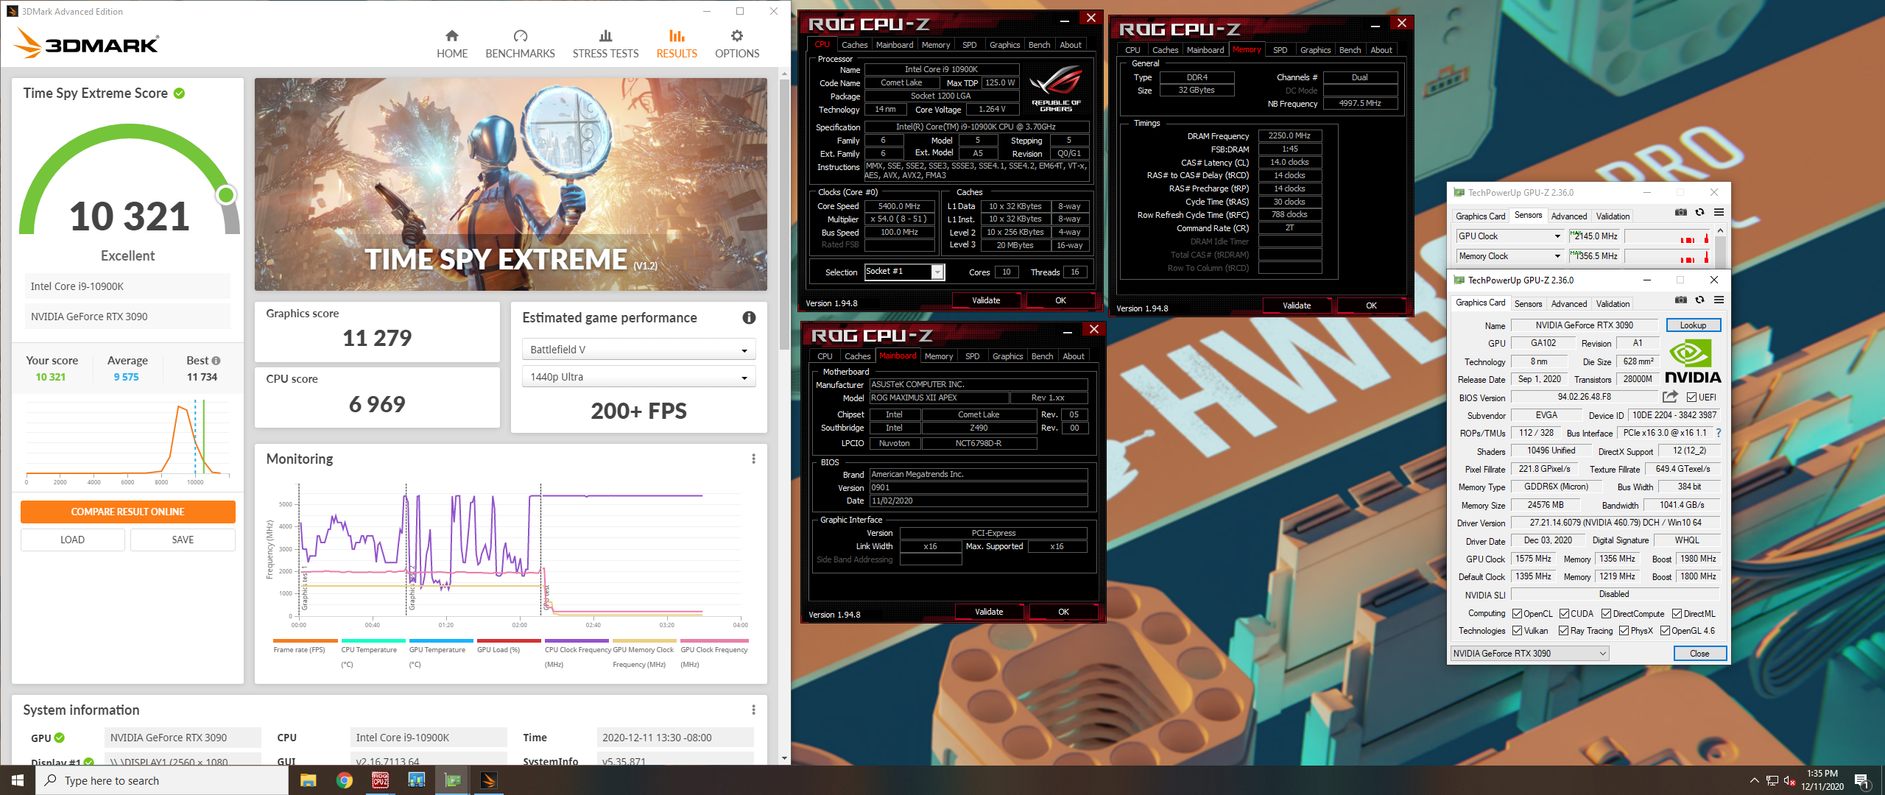Switch to the RESULTS tab in 3DMark

[x=677, y=44]
